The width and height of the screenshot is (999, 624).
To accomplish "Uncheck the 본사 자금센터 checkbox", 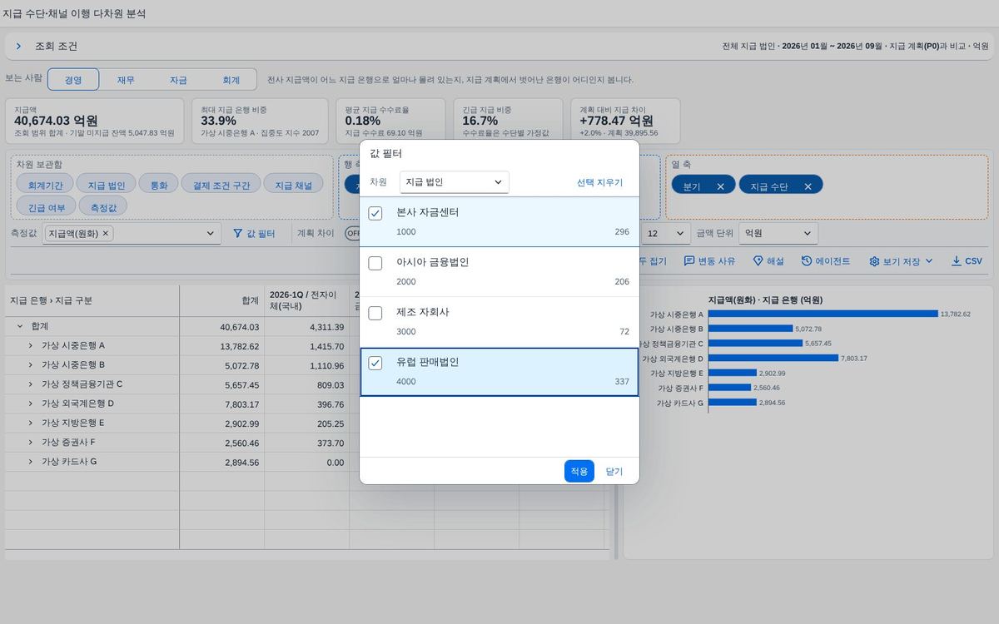I will (375, 214).
